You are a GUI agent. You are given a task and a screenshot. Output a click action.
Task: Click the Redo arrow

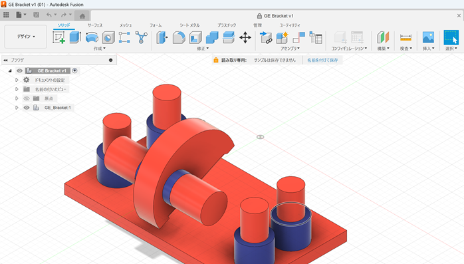click(x=64, y=15)
